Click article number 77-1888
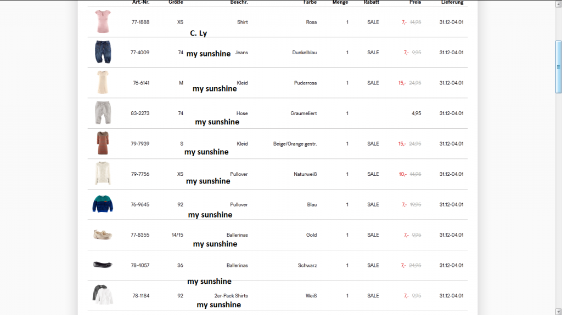This screenshot has height=315, width=562. [140, 22]
